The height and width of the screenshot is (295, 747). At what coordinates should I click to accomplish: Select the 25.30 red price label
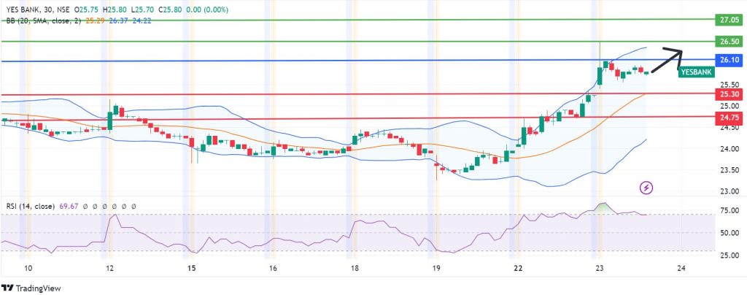(x=729, y=94)
